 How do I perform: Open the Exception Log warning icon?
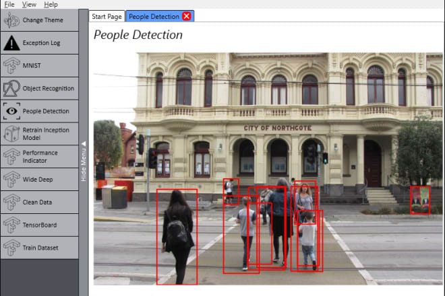tap(11, 43)
